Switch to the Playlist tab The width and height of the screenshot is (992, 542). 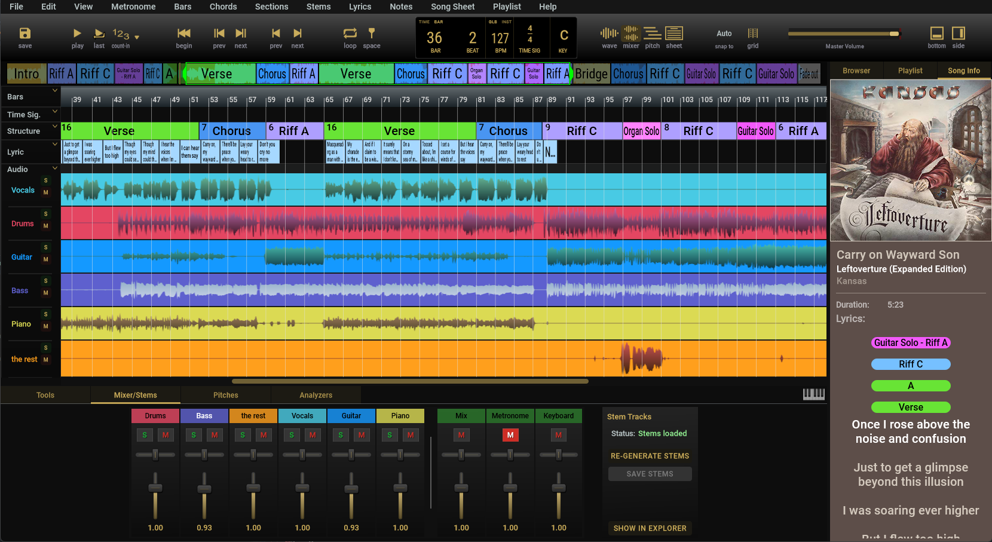tap(910, 71)
